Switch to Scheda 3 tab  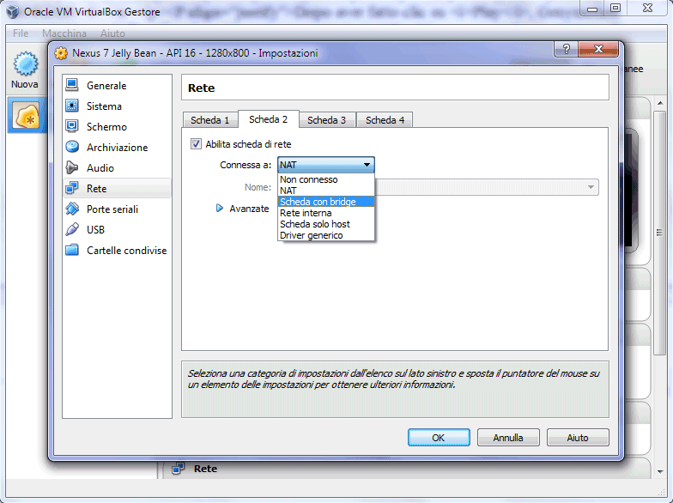[x=326, y=120]
